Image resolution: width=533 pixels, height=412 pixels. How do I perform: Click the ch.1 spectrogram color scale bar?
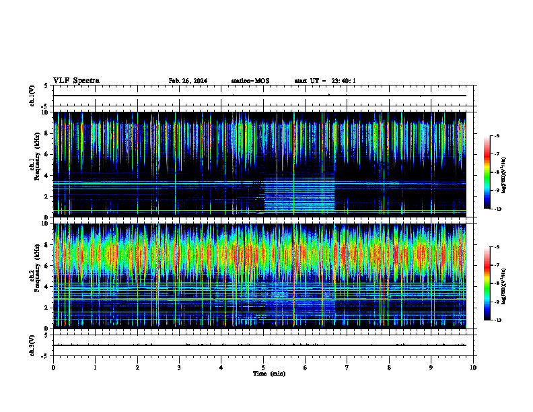487,172
